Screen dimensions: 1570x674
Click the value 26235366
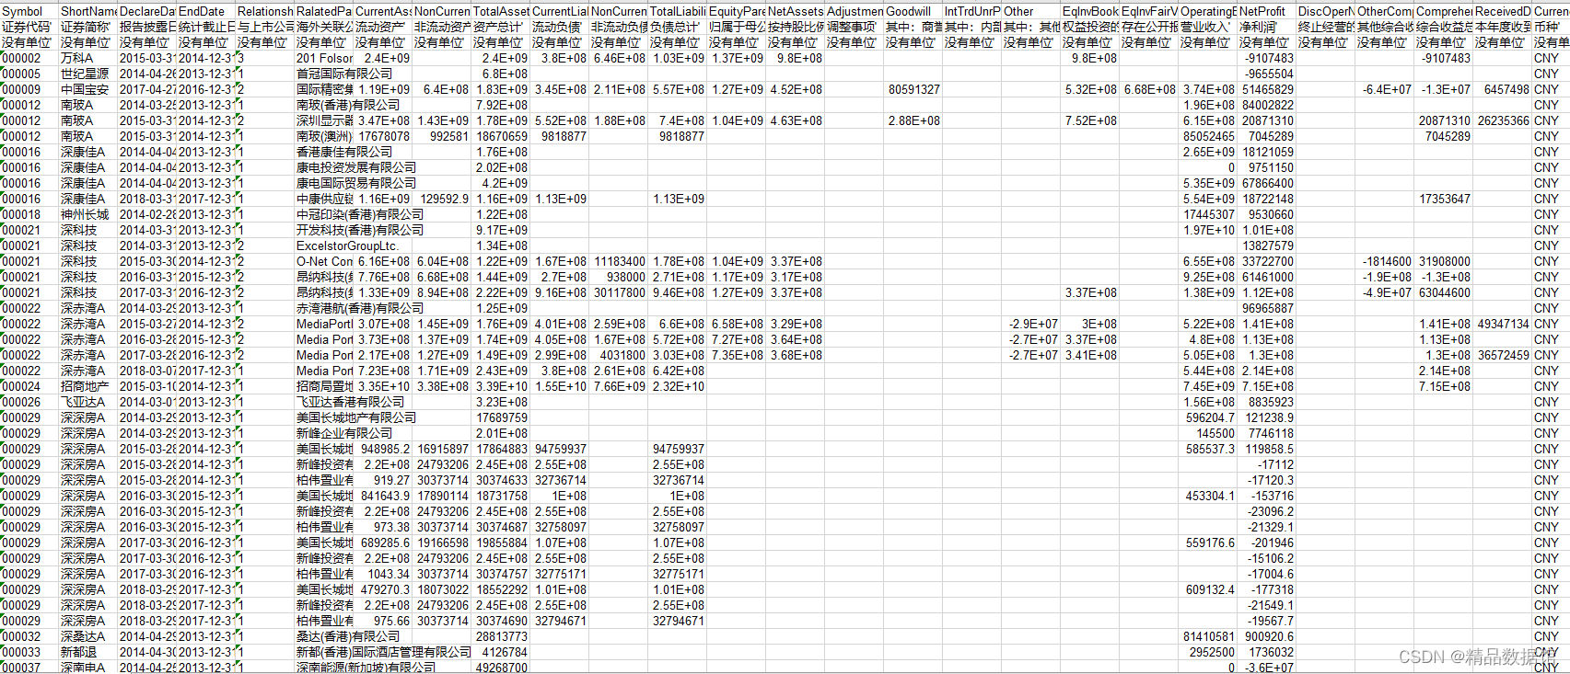point(1502,120)
